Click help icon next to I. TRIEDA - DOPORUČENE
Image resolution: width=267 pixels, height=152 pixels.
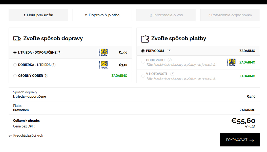coord(59,53)
